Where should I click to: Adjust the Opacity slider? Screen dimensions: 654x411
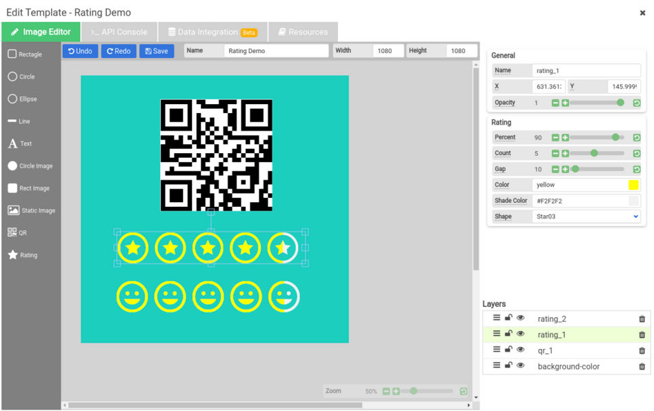click(597, 103)
